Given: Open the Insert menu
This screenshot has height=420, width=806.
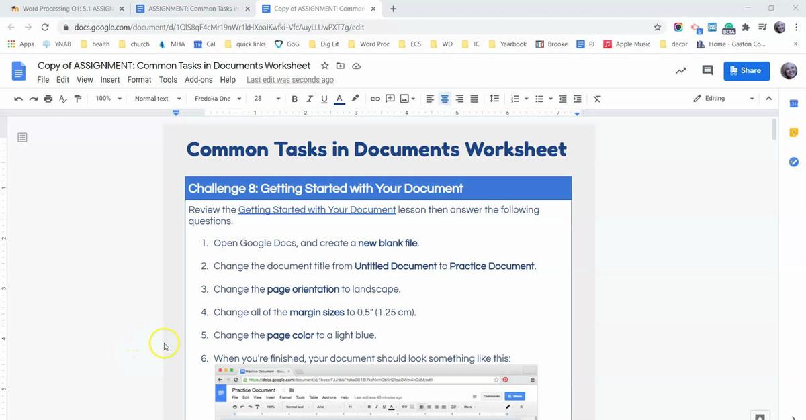Looking at the screenshot, I should point(110,80).
